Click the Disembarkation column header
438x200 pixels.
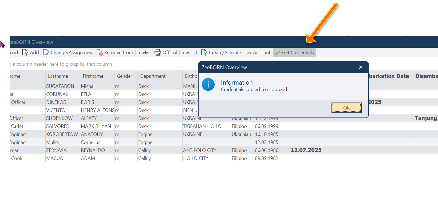tap(426, 76)
